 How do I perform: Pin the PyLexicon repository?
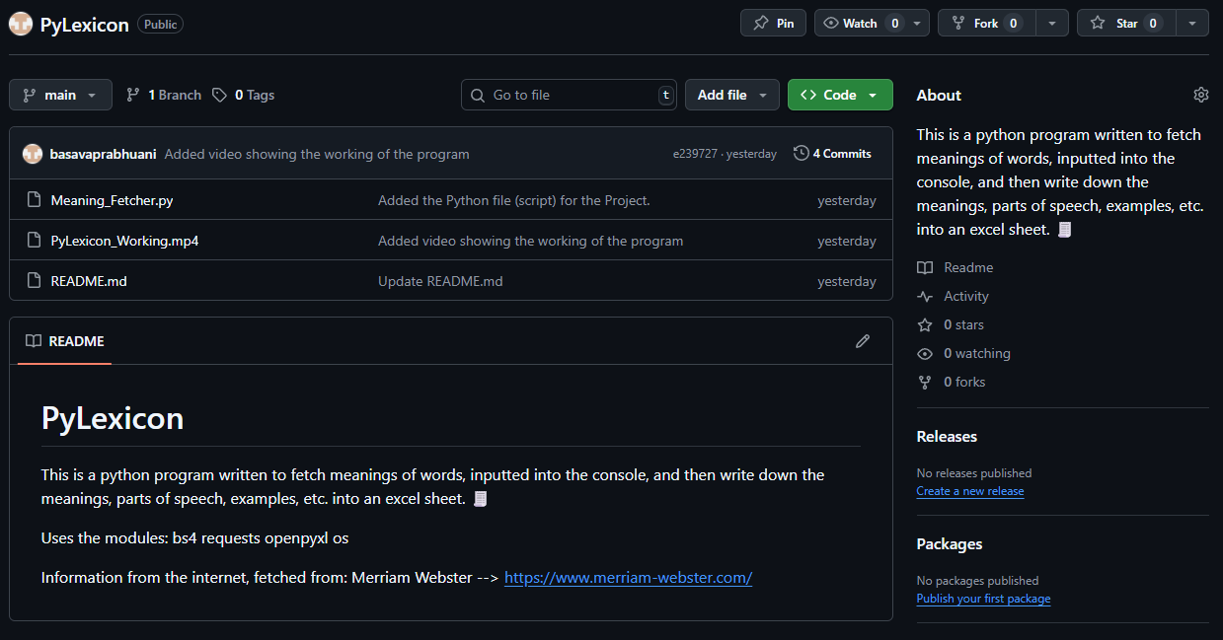pyautogui.click(x=774, y=24)
